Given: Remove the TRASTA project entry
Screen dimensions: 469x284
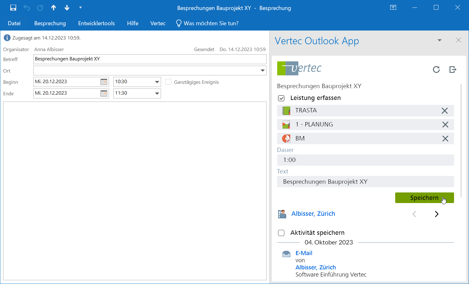Looking at the screenshot, I should (x=445, y=111).
